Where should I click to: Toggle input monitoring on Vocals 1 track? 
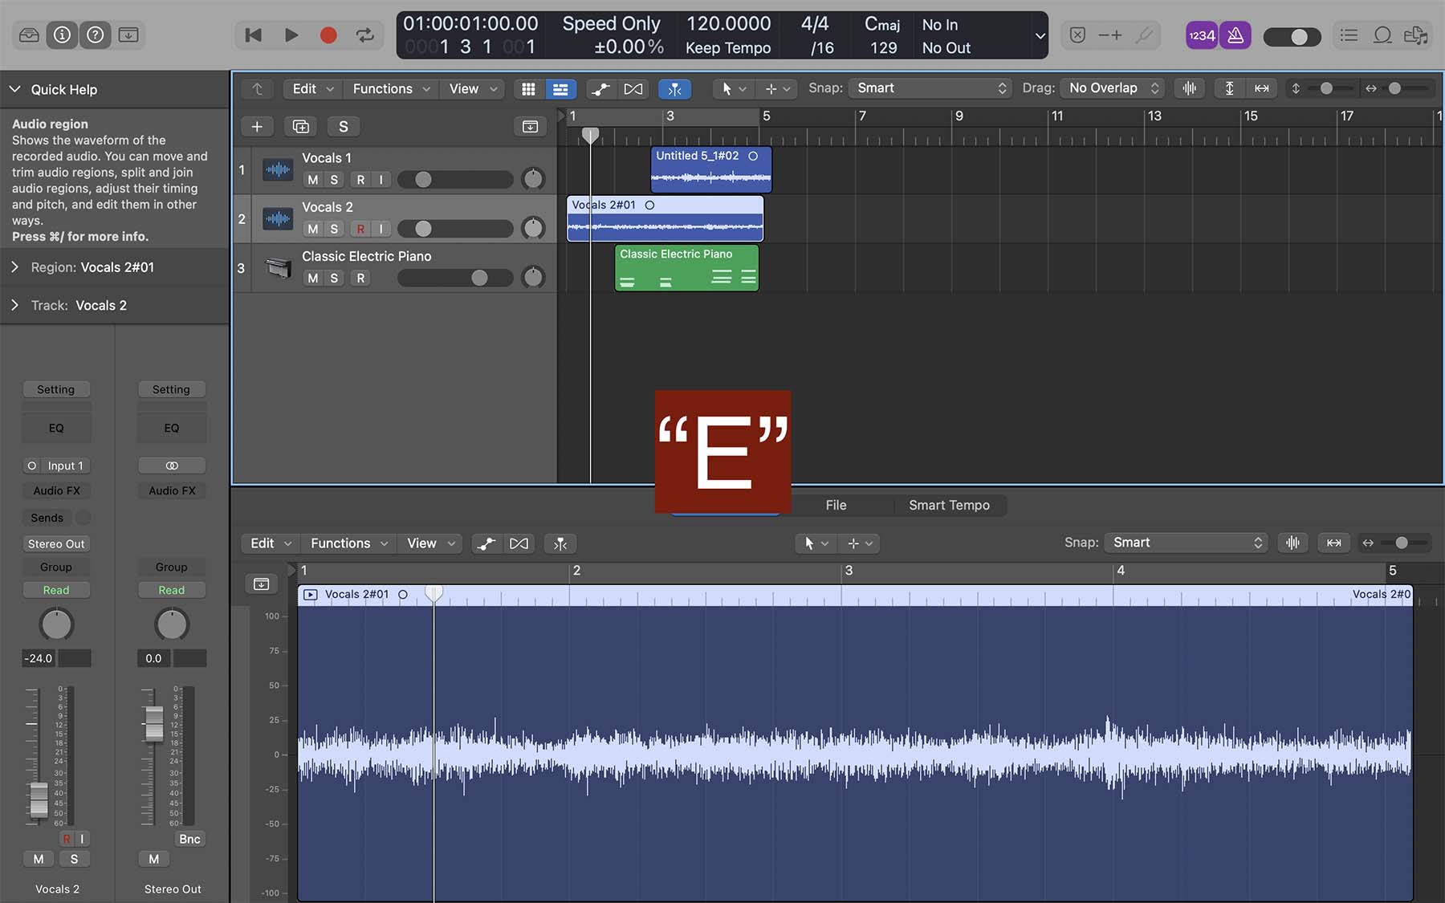click(381, 180)
